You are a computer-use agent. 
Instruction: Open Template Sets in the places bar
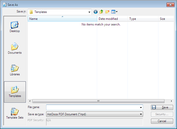tap(15, 113)
